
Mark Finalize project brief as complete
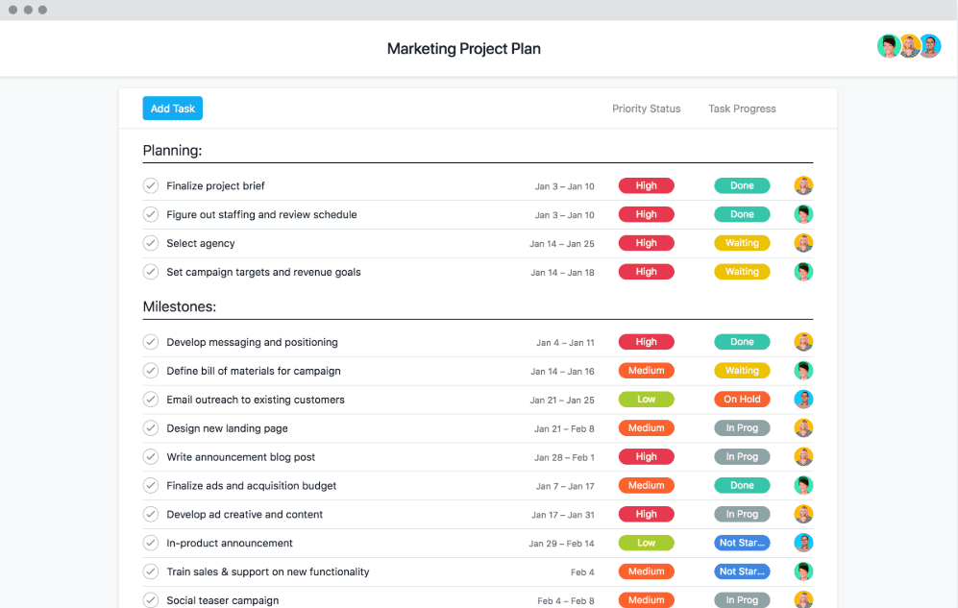coord(151,185)
